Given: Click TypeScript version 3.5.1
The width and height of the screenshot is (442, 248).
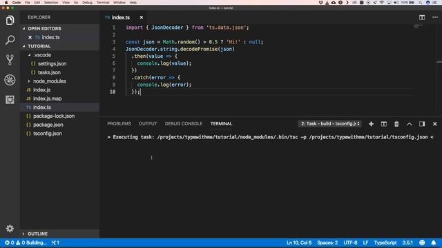Looking at the screenshot, I should pyautogui.click(x=407, y=242).
